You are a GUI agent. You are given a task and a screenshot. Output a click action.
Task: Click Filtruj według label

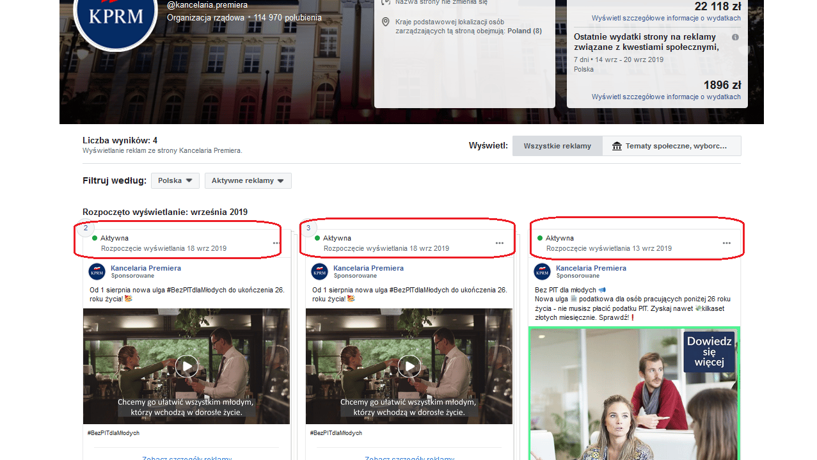(115, 181)
